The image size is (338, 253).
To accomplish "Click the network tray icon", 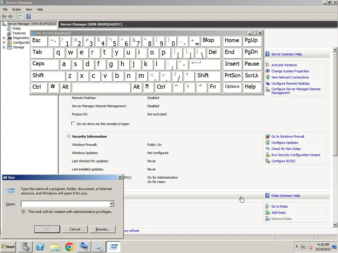I will click(x=303, y=247).
